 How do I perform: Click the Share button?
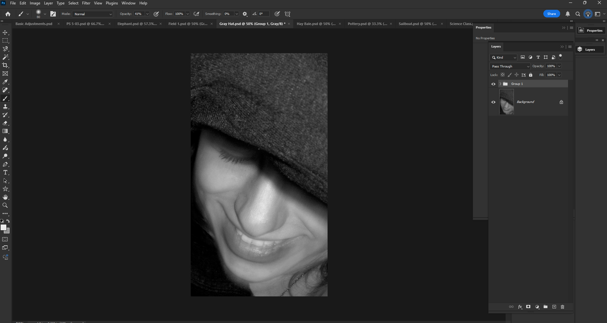pyautogui.click(x=551, y=14)
